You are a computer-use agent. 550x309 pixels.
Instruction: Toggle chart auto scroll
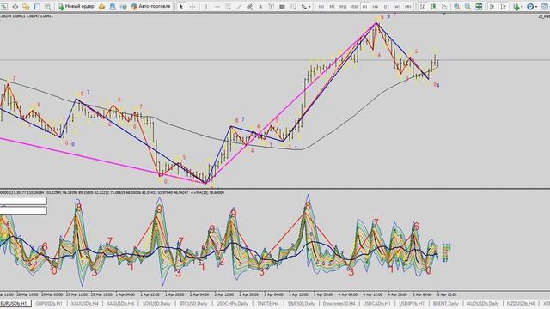coord(492,7)
